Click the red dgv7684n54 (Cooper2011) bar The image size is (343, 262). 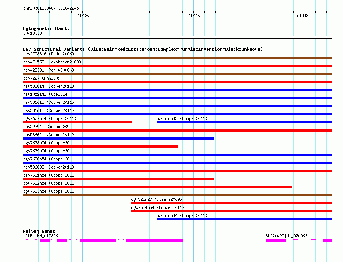coord(232,211)
